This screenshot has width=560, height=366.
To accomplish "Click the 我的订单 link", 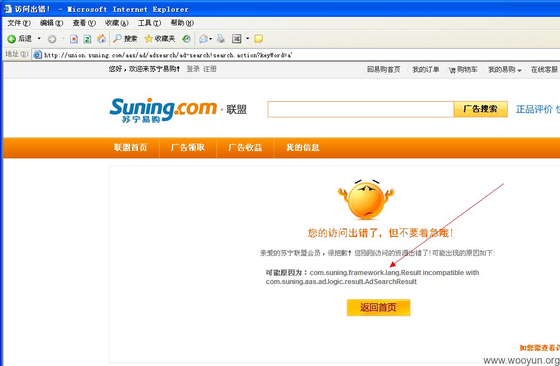I will click(x=426, y=70).
